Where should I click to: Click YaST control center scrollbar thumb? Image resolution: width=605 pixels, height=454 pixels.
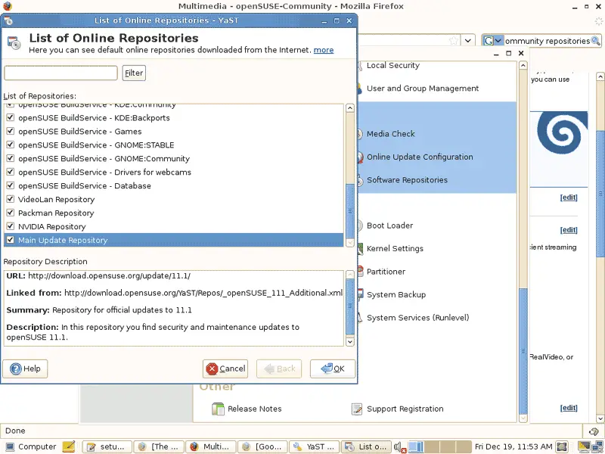pos(523,350)
